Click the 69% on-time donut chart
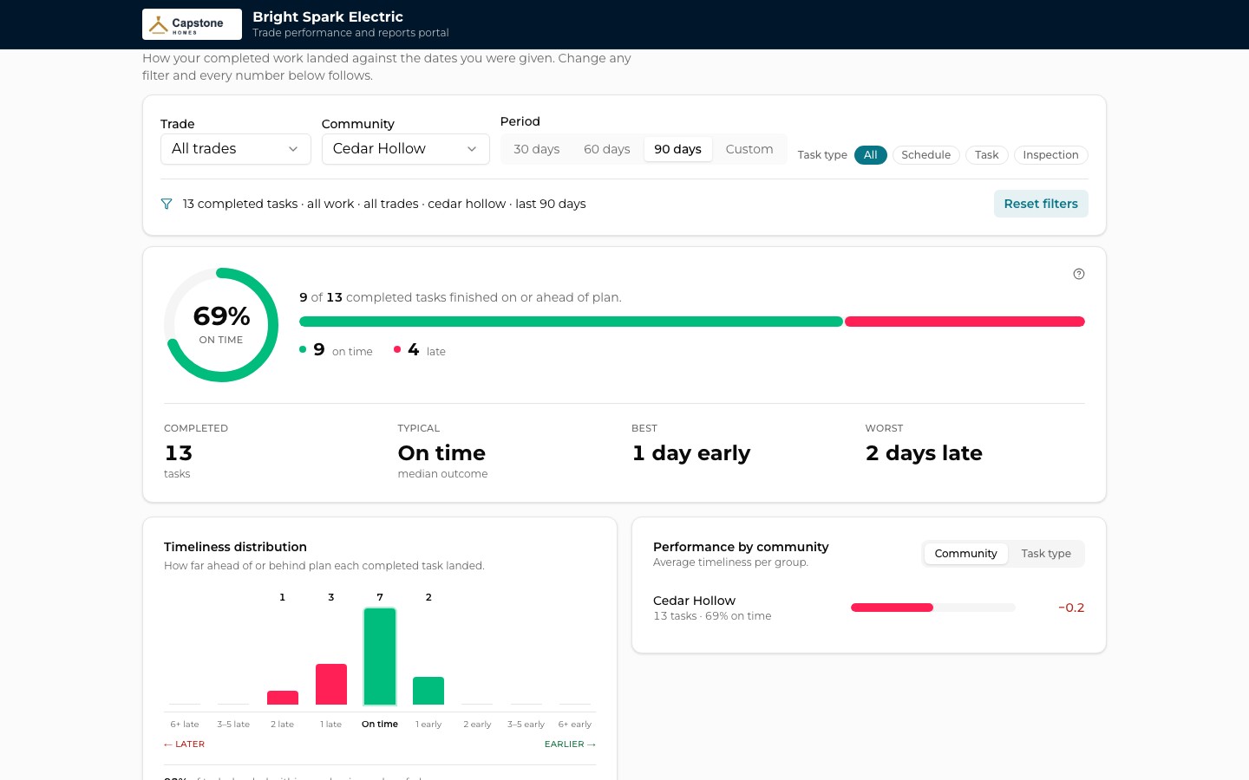Screen dimensions: 1249x780 221,325
